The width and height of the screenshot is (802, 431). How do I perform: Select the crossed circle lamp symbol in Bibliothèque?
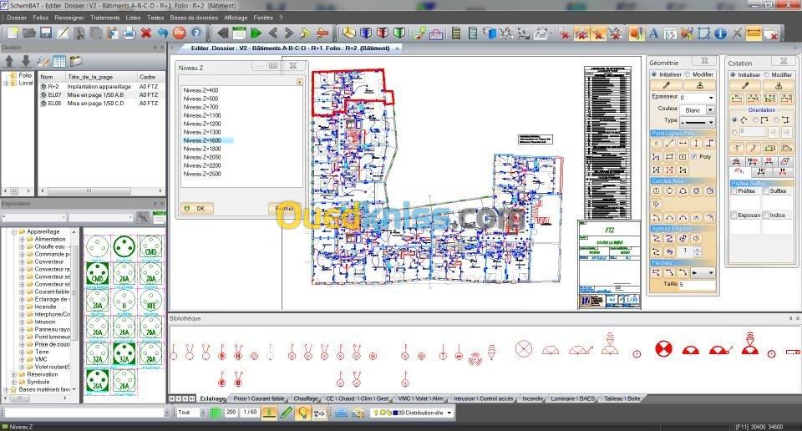click(x=523, y=349)
